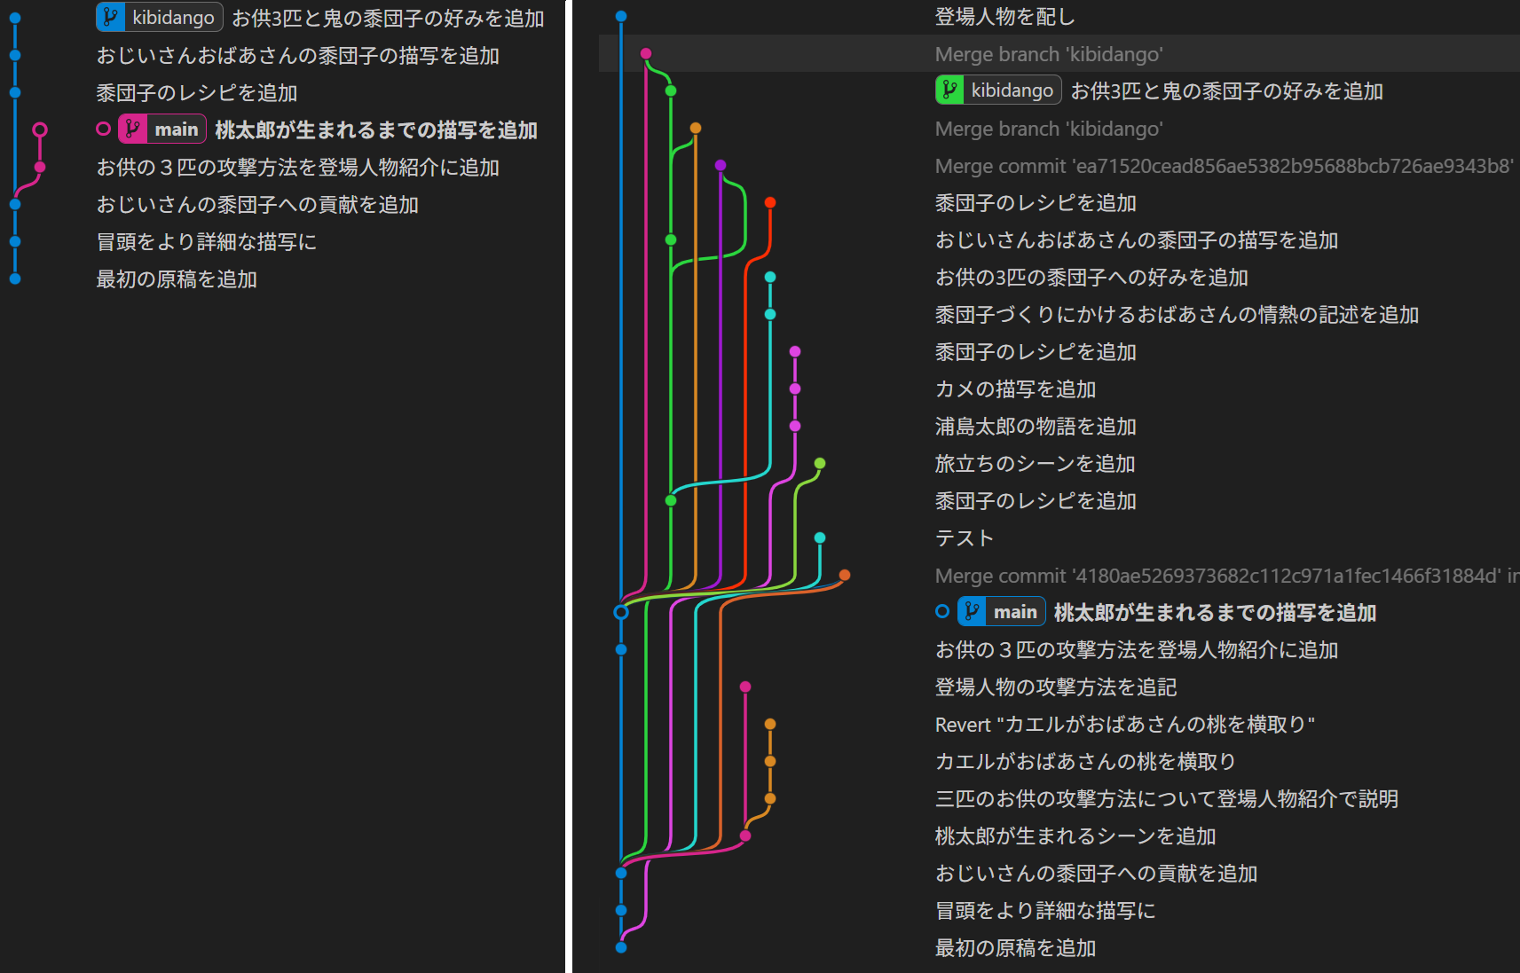Click the pink main branch icon in left graph
This screenshot has width=1520, height=973.
pyautogui.click(x=133, y=129)
